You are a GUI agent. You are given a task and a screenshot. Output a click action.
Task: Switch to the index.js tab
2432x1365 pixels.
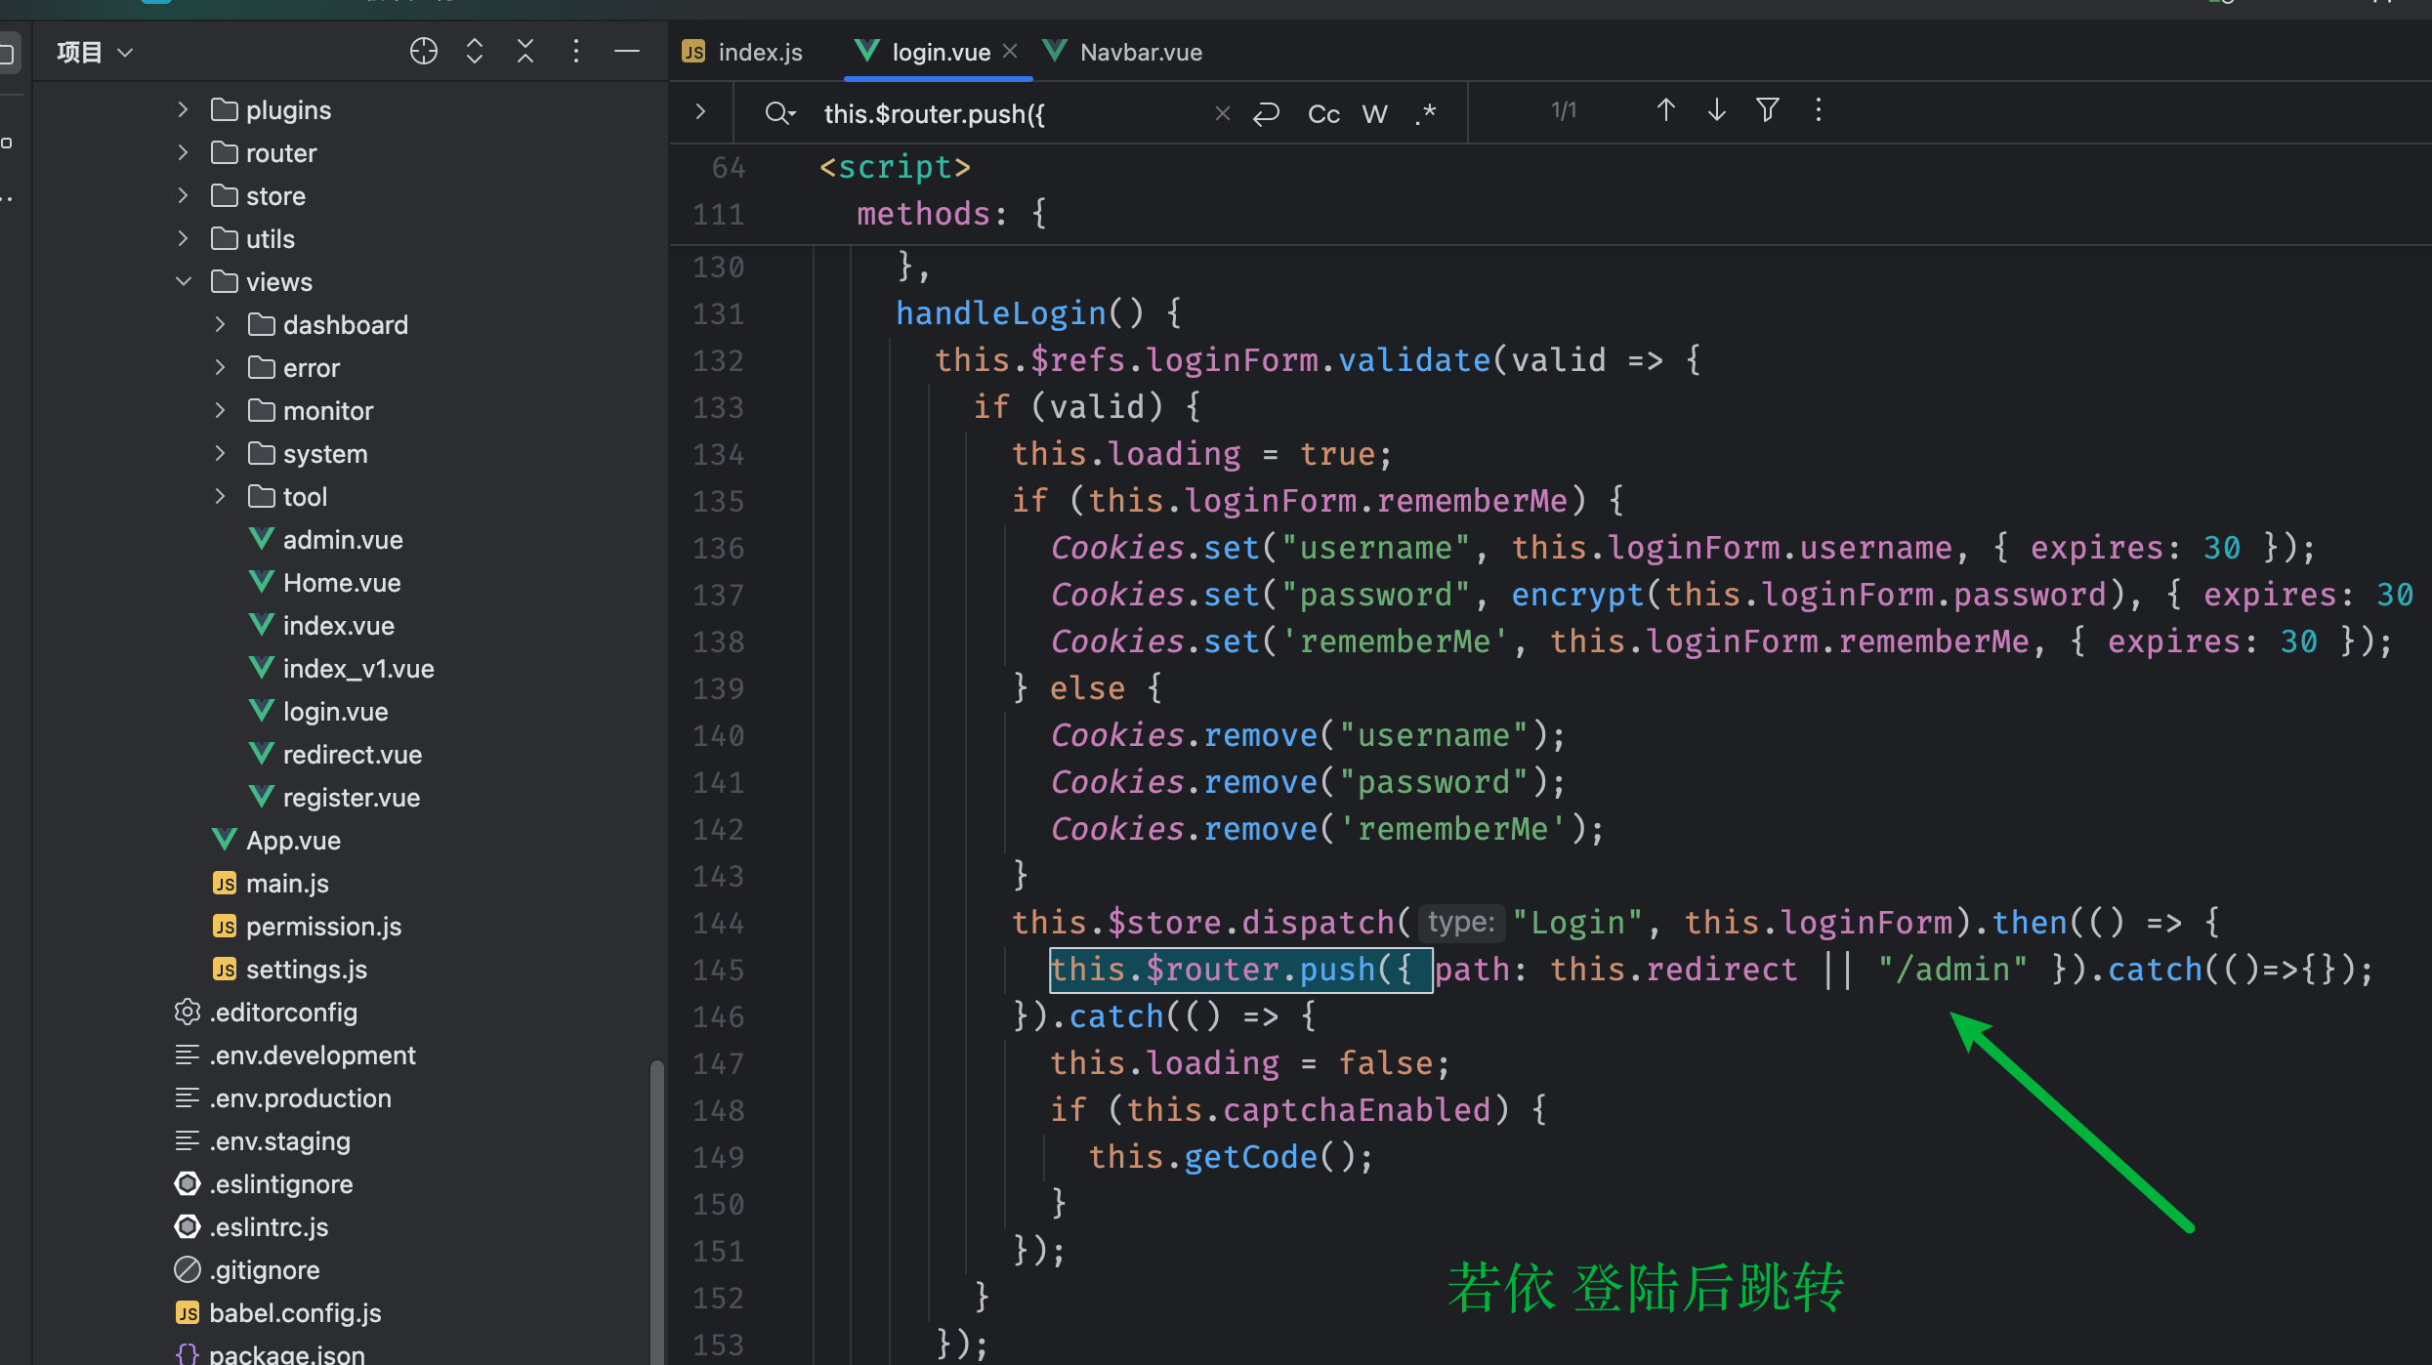tap(742, 52)
